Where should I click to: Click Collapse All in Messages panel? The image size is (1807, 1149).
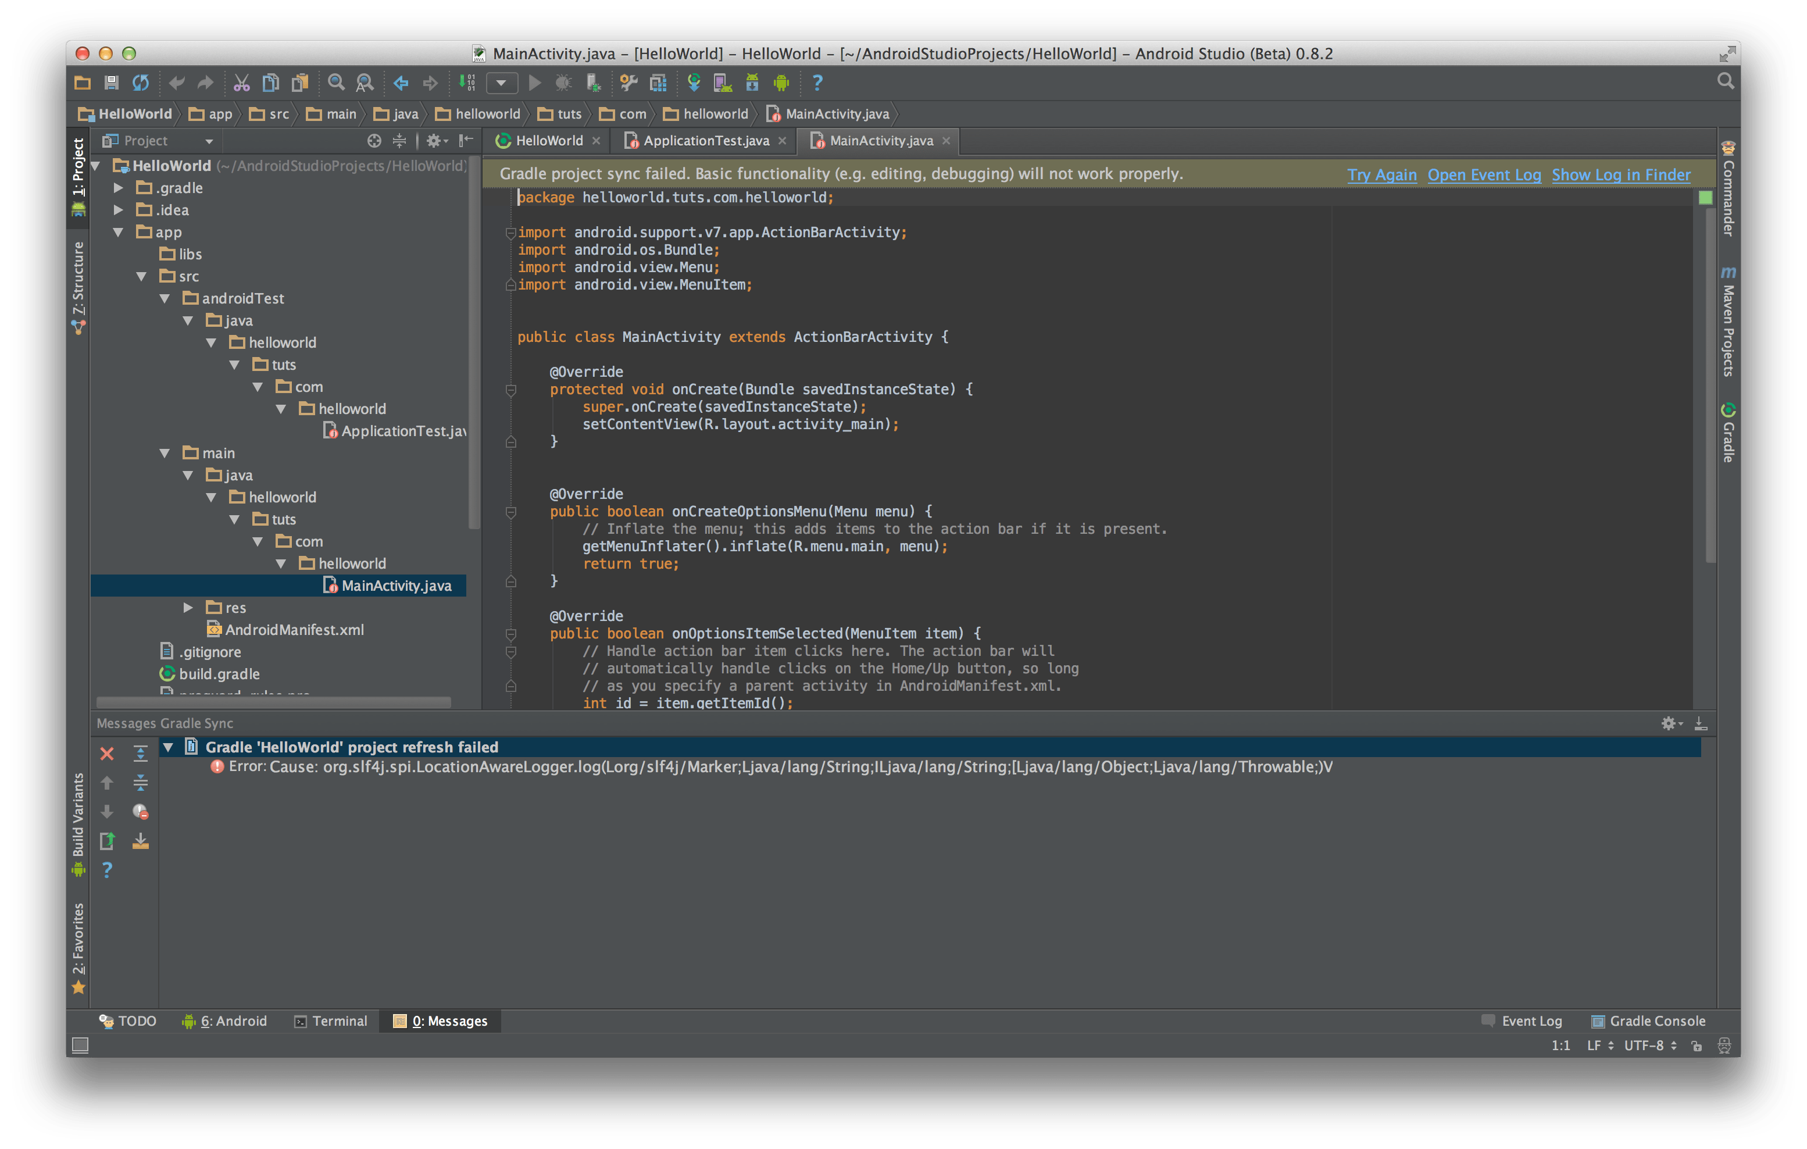point(140,783)
